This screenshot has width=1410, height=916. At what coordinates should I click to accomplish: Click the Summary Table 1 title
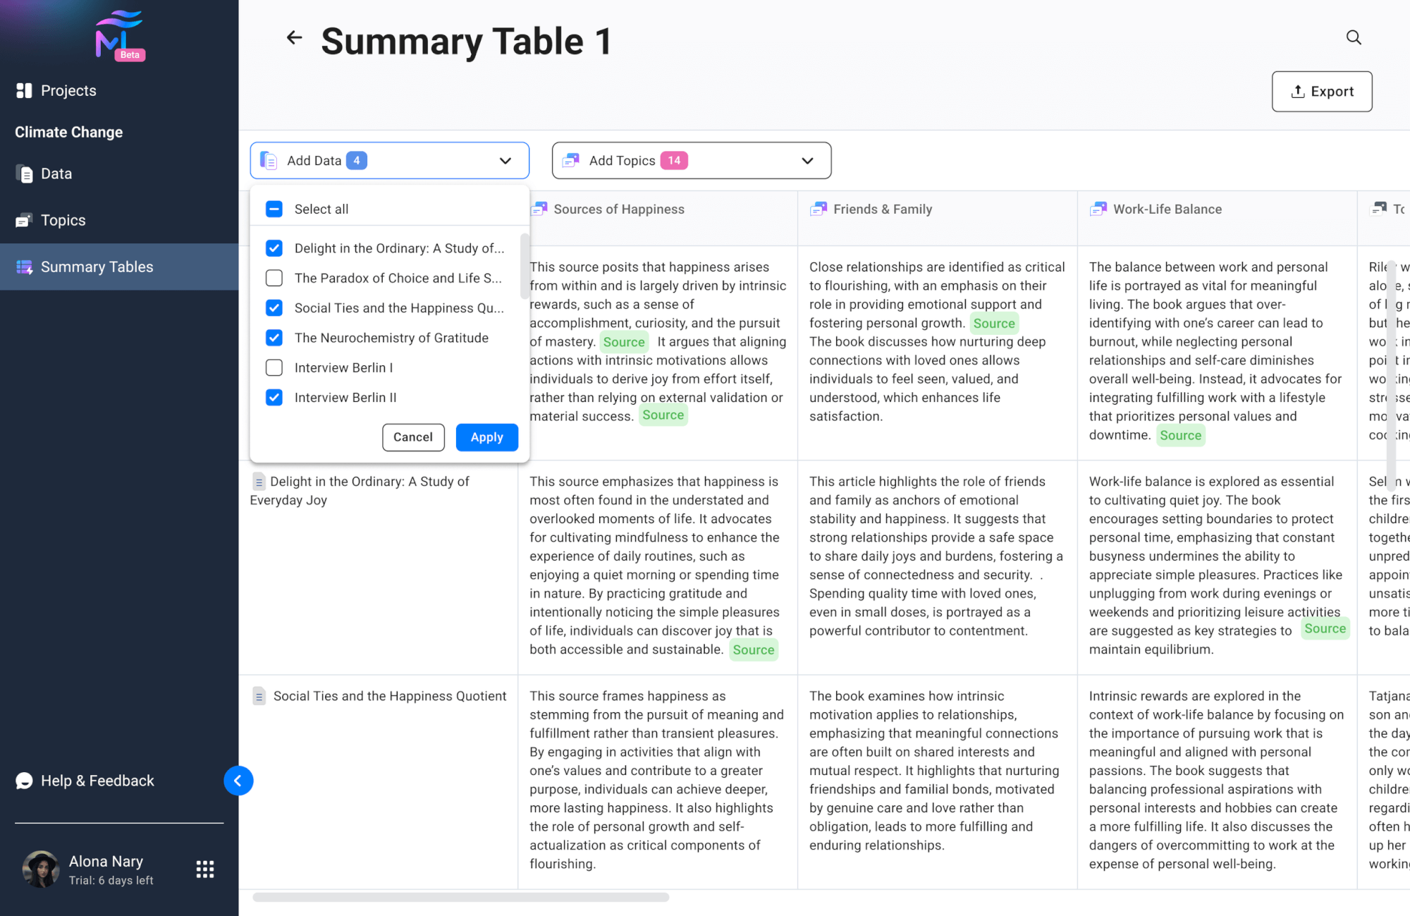click(467, 41)
